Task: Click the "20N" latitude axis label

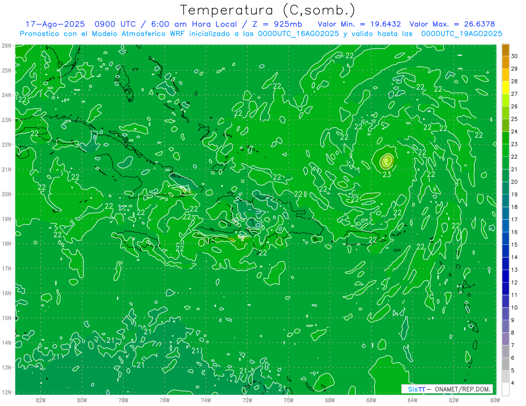Action: (7, 194)
